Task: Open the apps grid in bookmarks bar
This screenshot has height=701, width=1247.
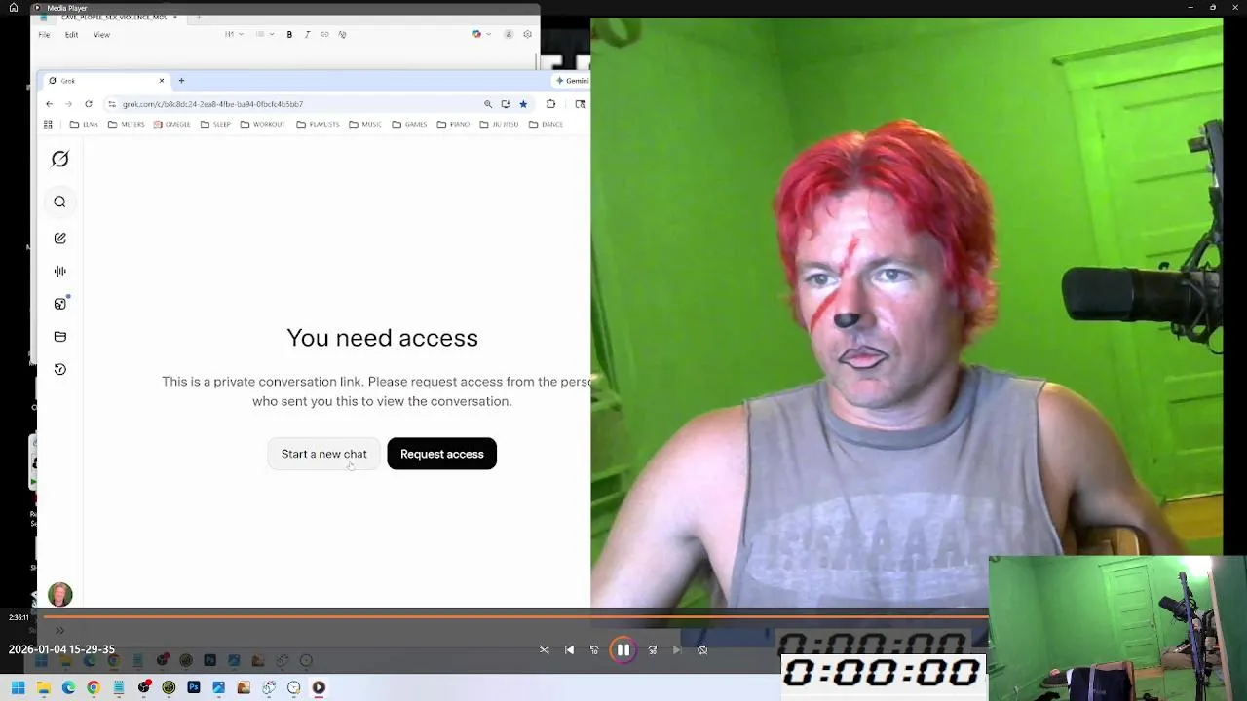Action: pos(48,125)
